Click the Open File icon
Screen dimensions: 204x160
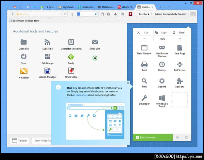pos(23,42)
